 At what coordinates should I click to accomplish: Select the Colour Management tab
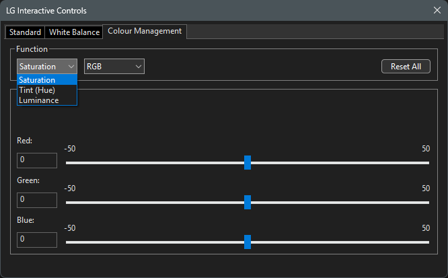click(x=145, y=31)
